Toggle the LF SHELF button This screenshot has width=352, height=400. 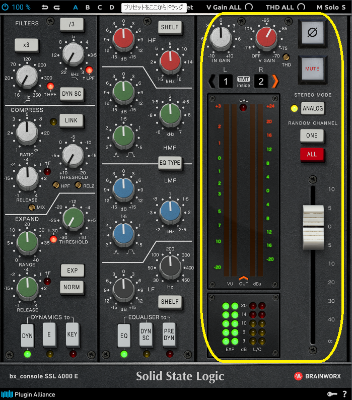coord(170,302)
